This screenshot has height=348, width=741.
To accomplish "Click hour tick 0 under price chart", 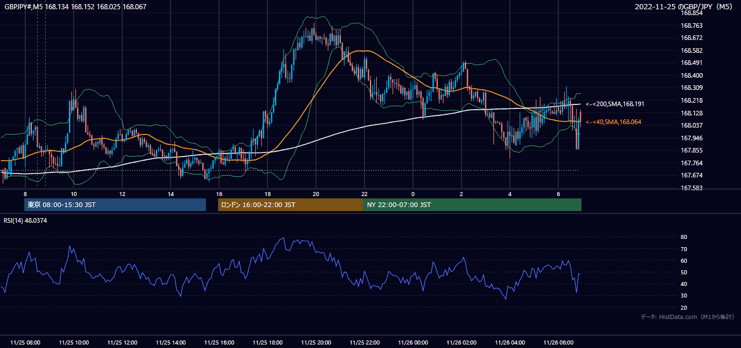I will coord(413,193).
